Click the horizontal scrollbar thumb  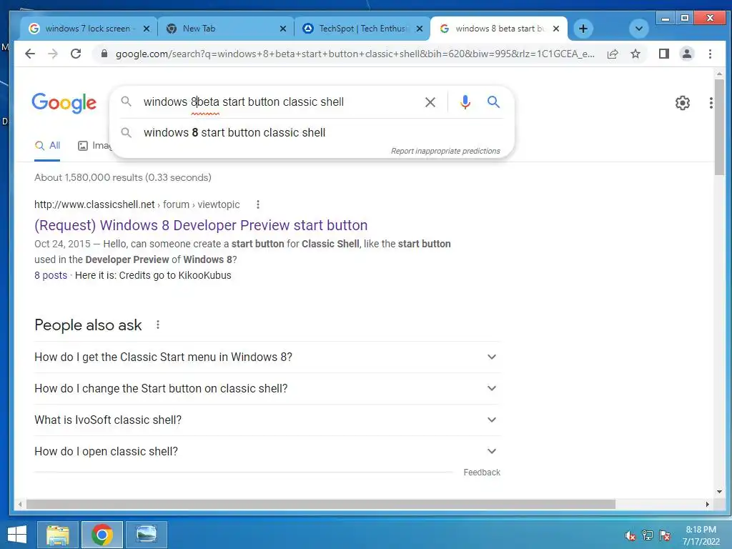click(321, 504)
